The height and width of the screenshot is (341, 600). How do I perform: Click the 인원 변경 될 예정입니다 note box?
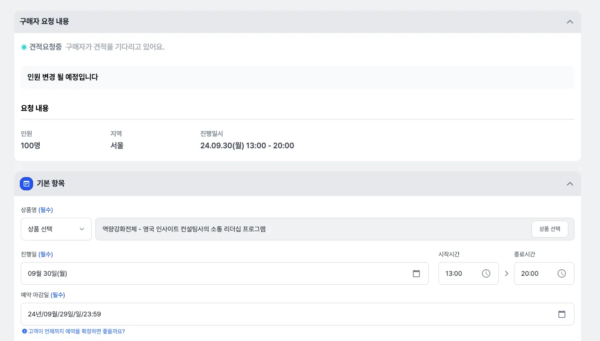297,77
